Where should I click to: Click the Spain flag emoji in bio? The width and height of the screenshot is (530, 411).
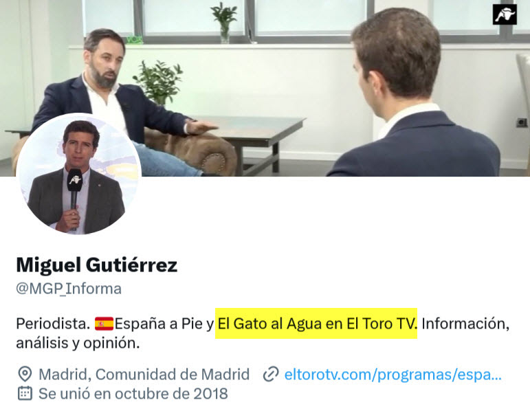(x=104, y=324)
